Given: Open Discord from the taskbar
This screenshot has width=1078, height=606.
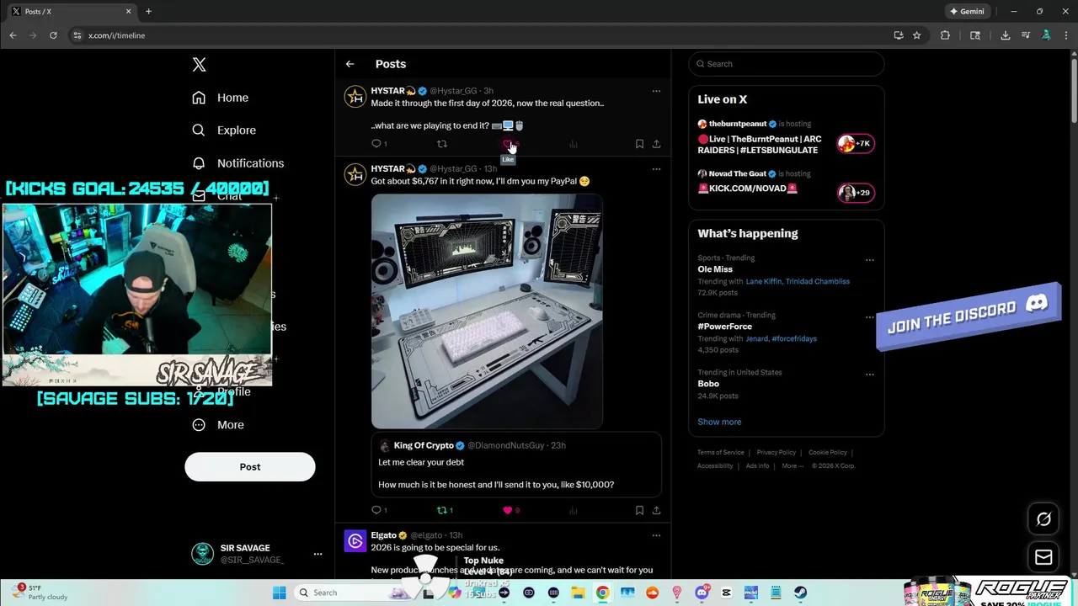Looking at the screenshot, I should [x=702, y=593].
